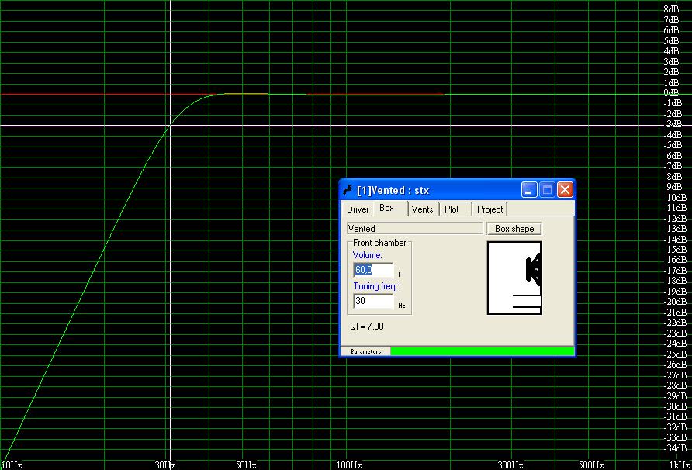Click the Volume input field showing 60,0

[372, 270]
